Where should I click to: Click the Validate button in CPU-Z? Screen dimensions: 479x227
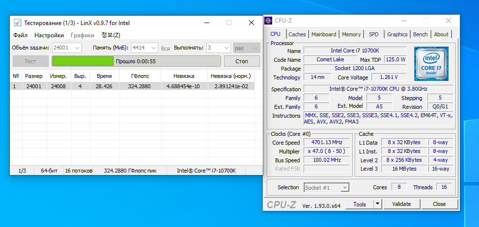tap(401, 204)
